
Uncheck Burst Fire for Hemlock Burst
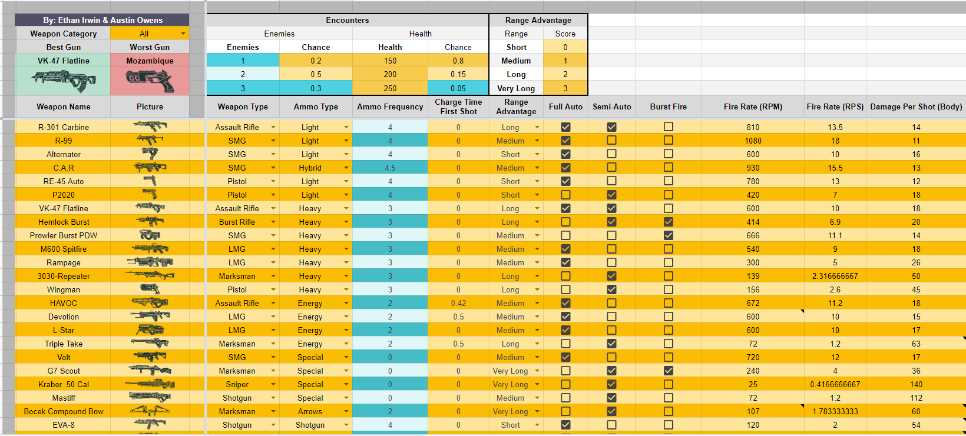668,221
